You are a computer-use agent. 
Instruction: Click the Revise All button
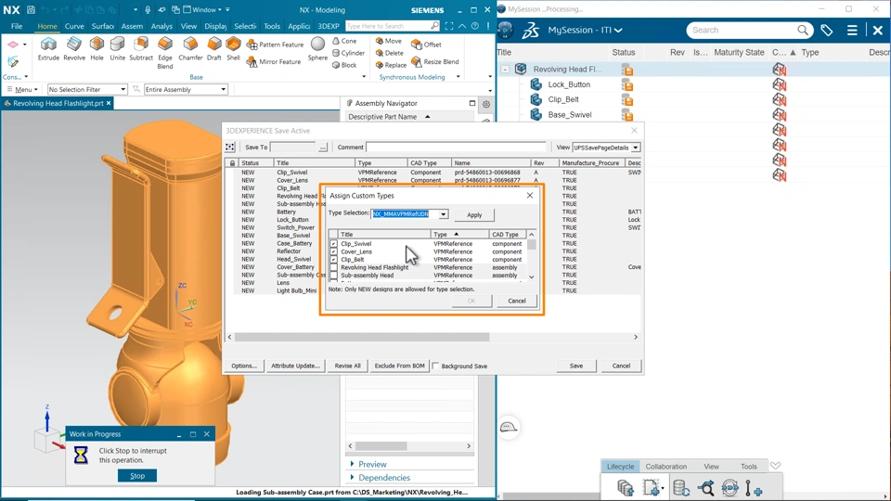click(347, 366)
